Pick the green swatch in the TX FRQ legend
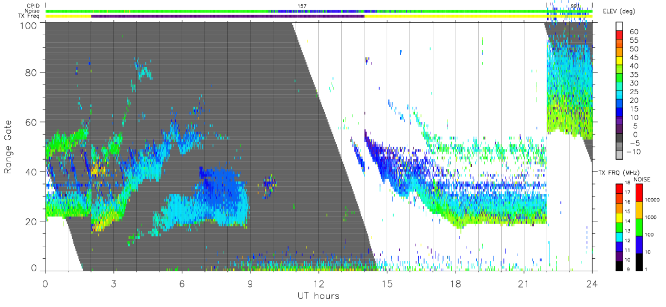Image resolution: width=666 pixels, height=307 pixels. [620, 227]
